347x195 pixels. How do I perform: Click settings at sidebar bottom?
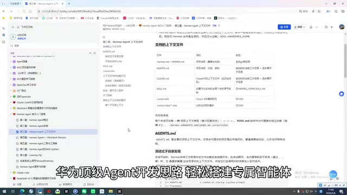coord(17,184)
